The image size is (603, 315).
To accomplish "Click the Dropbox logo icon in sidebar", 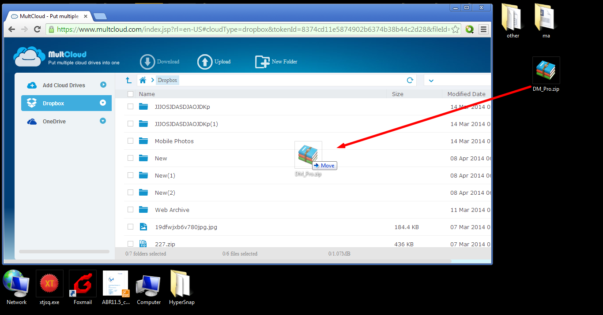I will 32,103.
